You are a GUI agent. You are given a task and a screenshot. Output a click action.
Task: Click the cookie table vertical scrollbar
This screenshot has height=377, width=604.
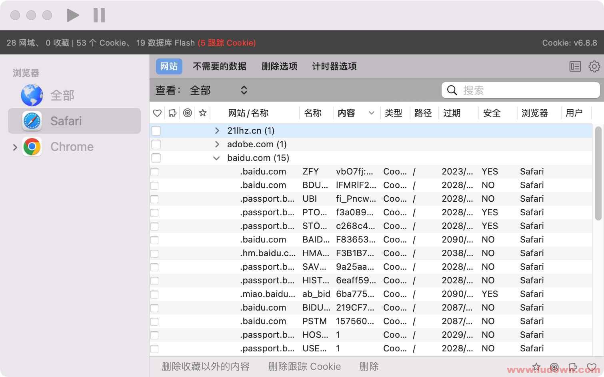tap(598, 173)
